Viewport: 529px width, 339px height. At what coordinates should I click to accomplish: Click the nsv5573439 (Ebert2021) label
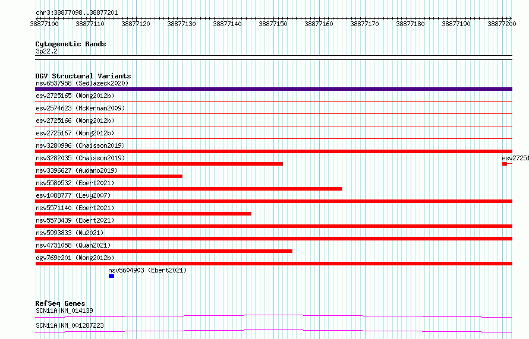[x=75, y=220]
